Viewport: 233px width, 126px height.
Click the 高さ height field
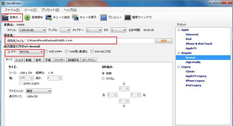[x=55, y=78]
